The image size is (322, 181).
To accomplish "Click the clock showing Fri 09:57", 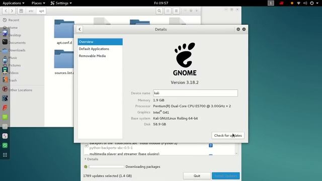I will [161, 3].
